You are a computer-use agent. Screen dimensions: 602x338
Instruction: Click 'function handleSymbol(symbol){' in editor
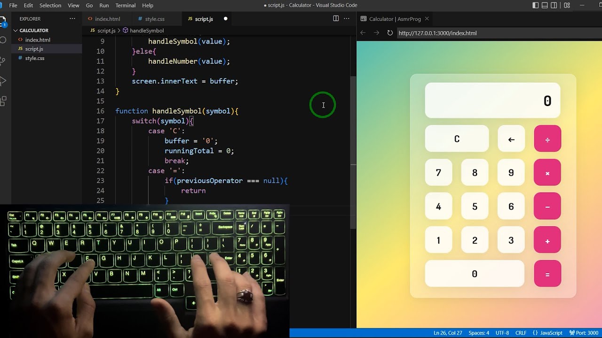177,111
